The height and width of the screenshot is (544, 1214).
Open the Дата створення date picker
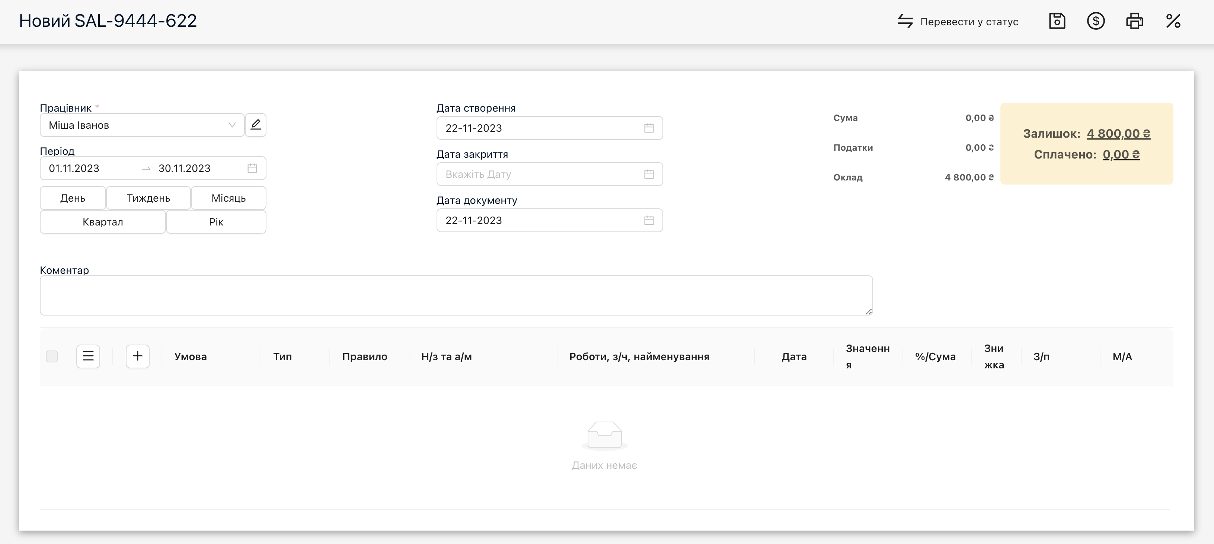(x=549, y=128)
